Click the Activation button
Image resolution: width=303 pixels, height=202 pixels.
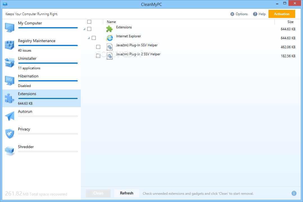coord(282,14)
